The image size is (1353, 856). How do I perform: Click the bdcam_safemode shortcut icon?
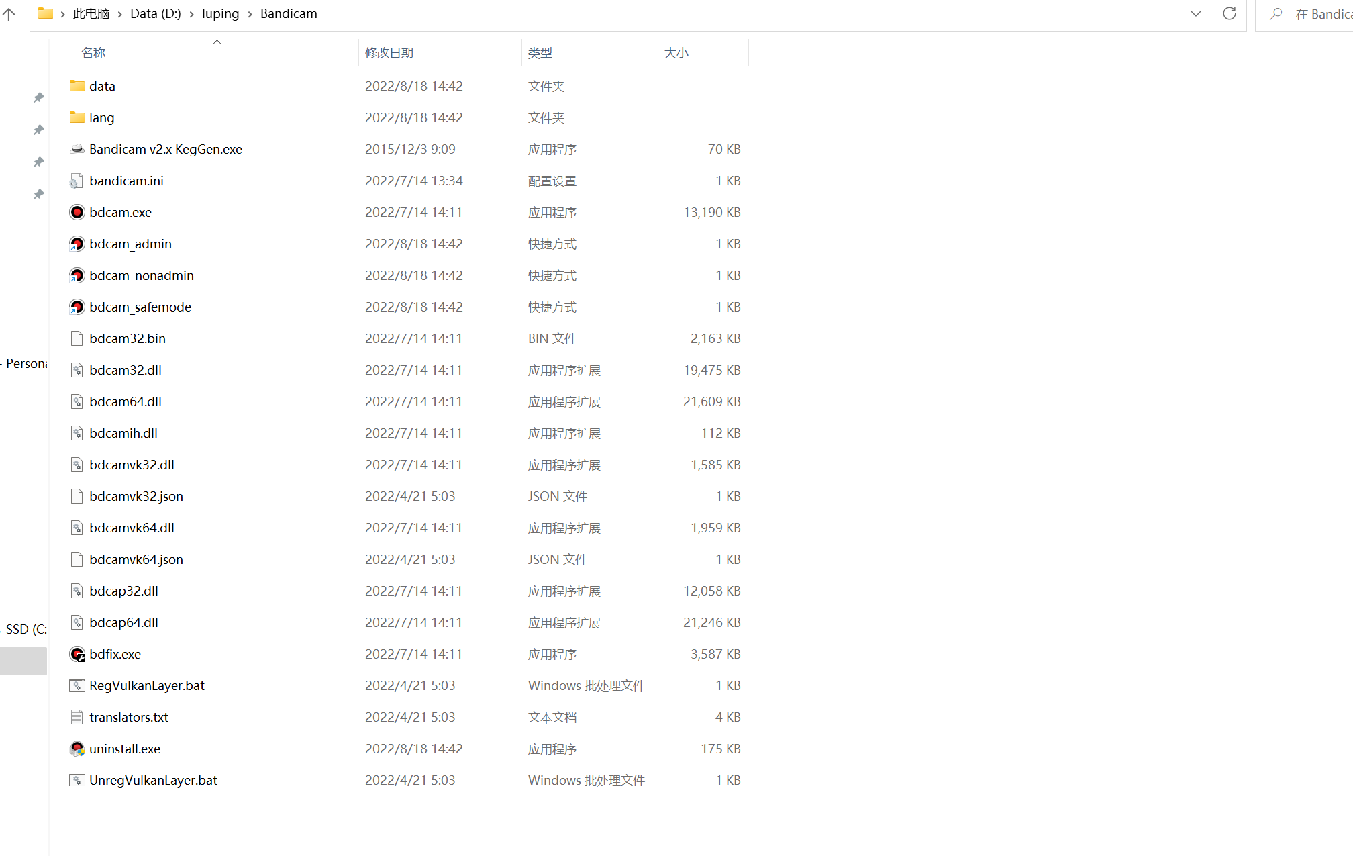tap(77, 307)
